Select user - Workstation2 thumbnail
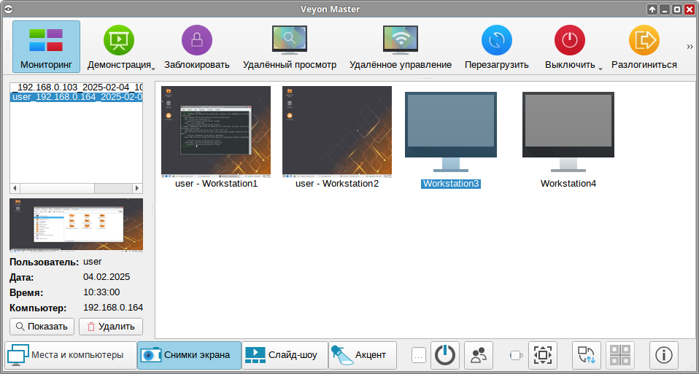The image size is (699, 374). coord(337,132)
